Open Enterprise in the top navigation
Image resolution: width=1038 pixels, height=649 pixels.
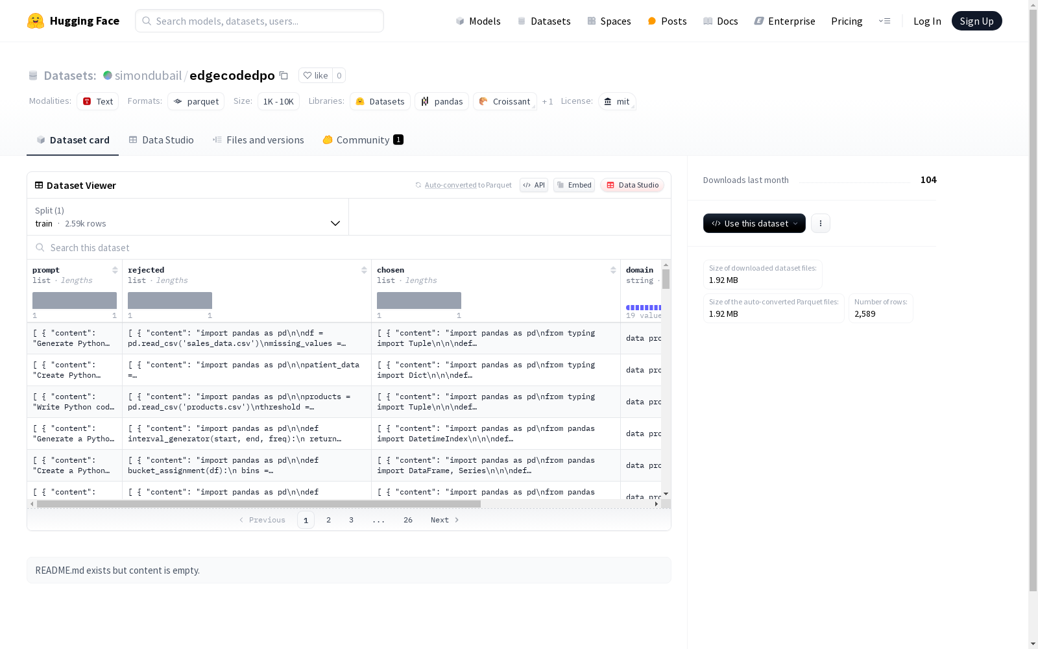point(784,21)
